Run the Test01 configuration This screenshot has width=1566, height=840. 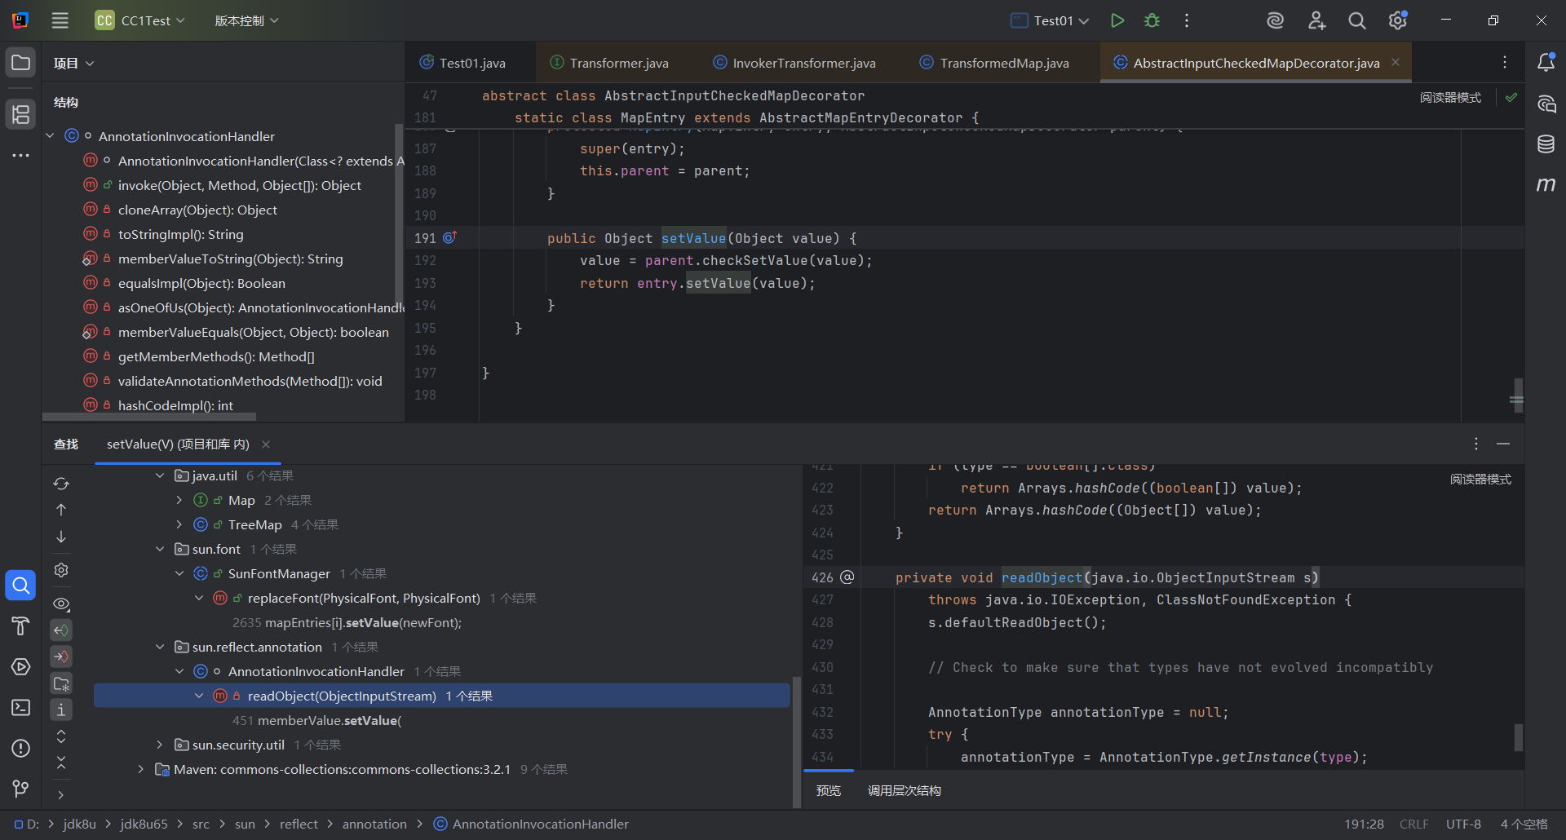point(1117,20)
